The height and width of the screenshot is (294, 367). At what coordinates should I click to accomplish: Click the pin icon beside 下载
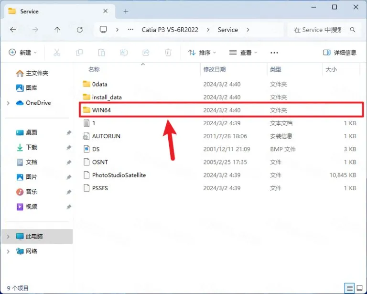point(69,147)
